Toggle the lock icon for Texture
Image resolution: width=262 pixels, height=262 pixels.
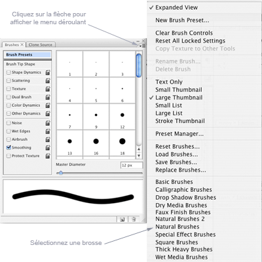[48, 89]
